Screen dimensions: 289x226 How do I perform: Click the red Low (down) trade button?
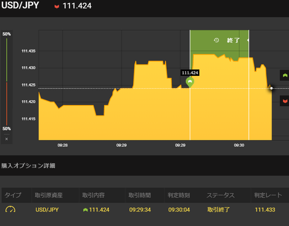coord(285,101)
